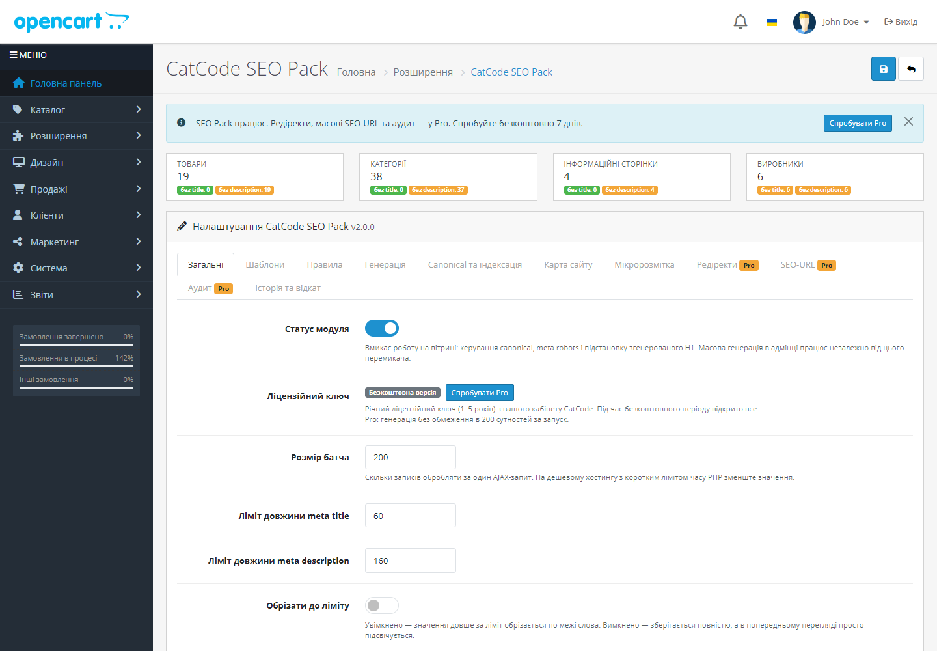Click the Маркетинг share icon
Screen dimensions: 937x651
[18, 242]
